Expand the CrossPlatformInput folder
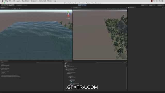 click(x=66, y=68)
